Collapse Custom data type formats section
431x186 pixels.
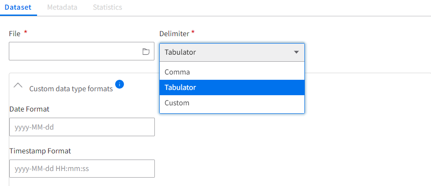(18, 85)
